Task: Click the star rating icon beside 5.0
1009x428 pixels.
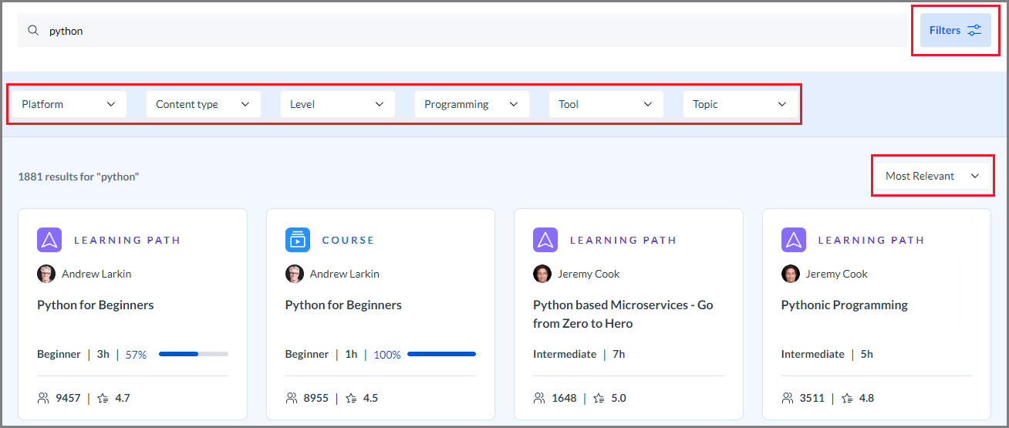Action: (x=599, y=399)
